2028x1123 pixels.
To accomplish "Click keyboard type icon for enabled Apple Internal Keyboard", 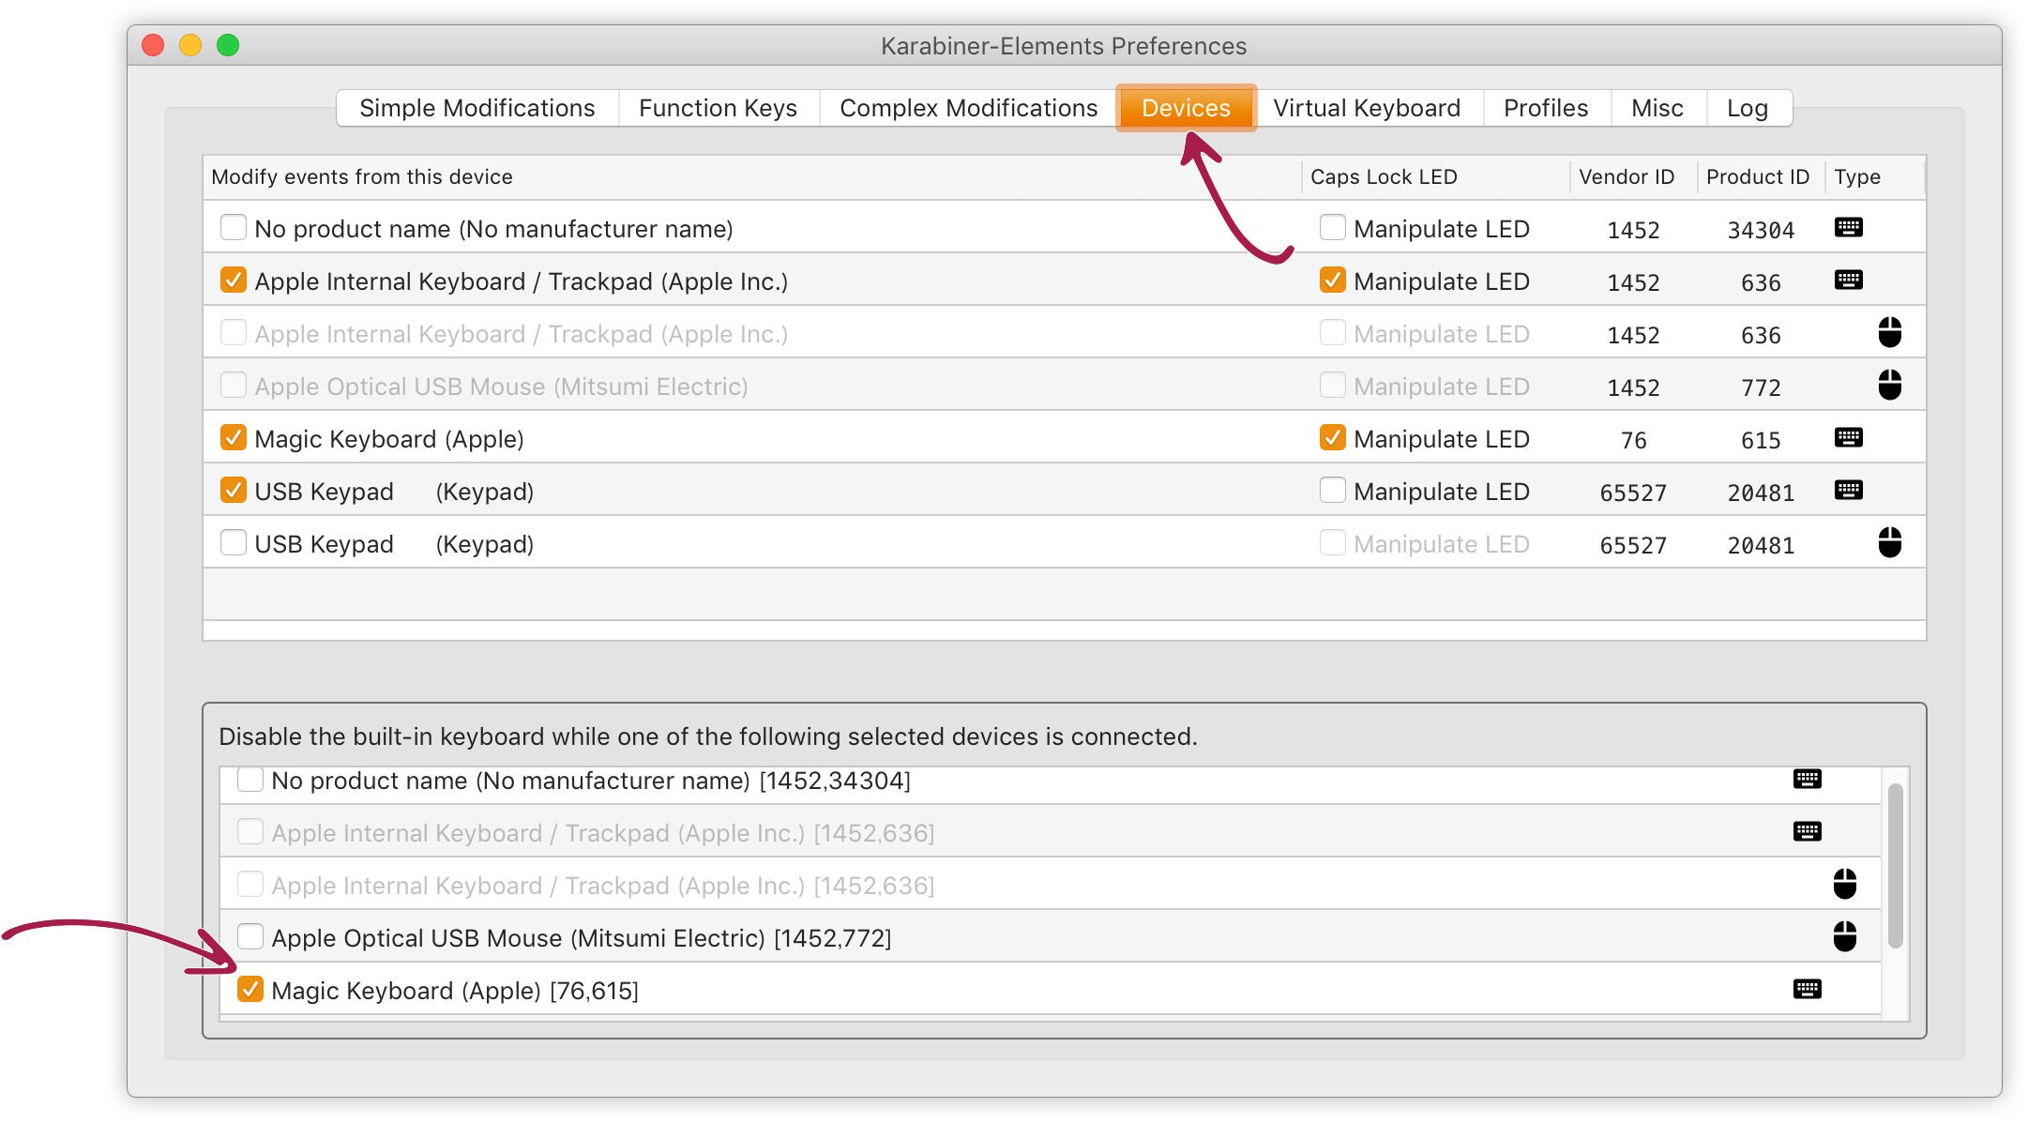I will tap(1848, 281).
